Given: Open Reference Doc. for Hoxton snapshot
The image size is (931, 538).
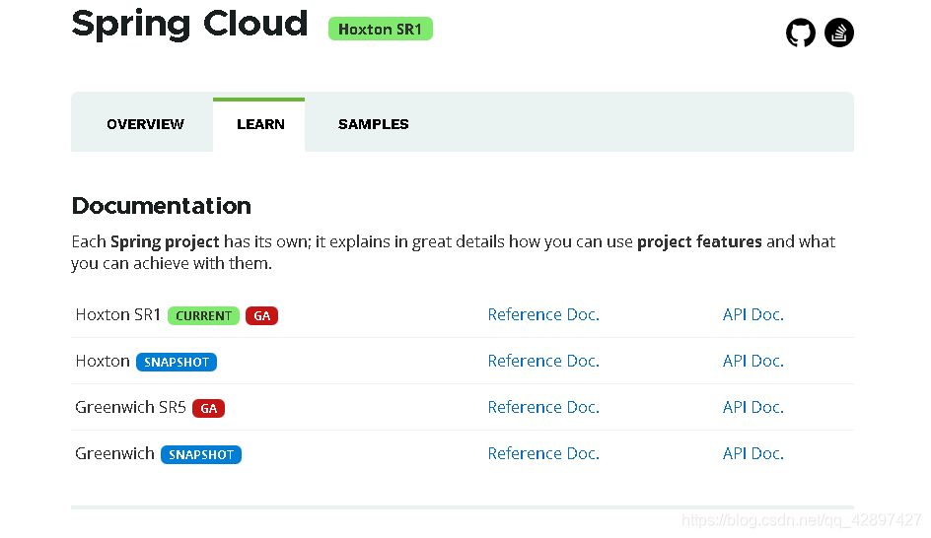Looking at the screenshot, I should (x=543, y=361).
